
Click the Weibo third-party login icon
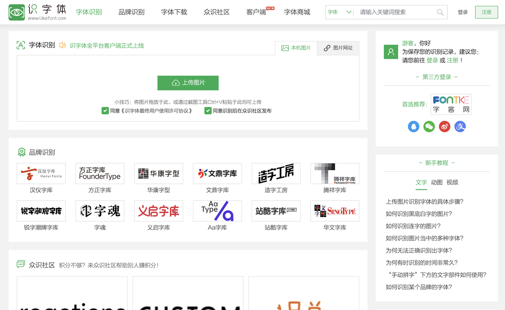tap(444, 126)
